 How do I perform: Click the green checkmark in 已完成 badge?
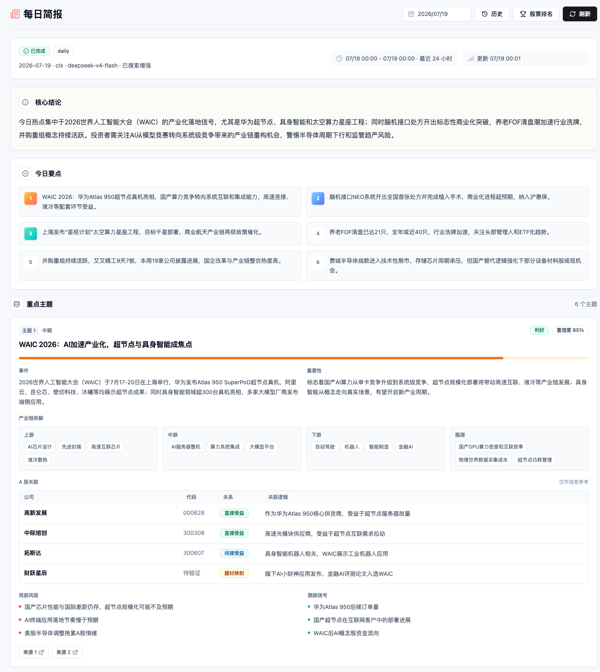(x=26, y=51)
